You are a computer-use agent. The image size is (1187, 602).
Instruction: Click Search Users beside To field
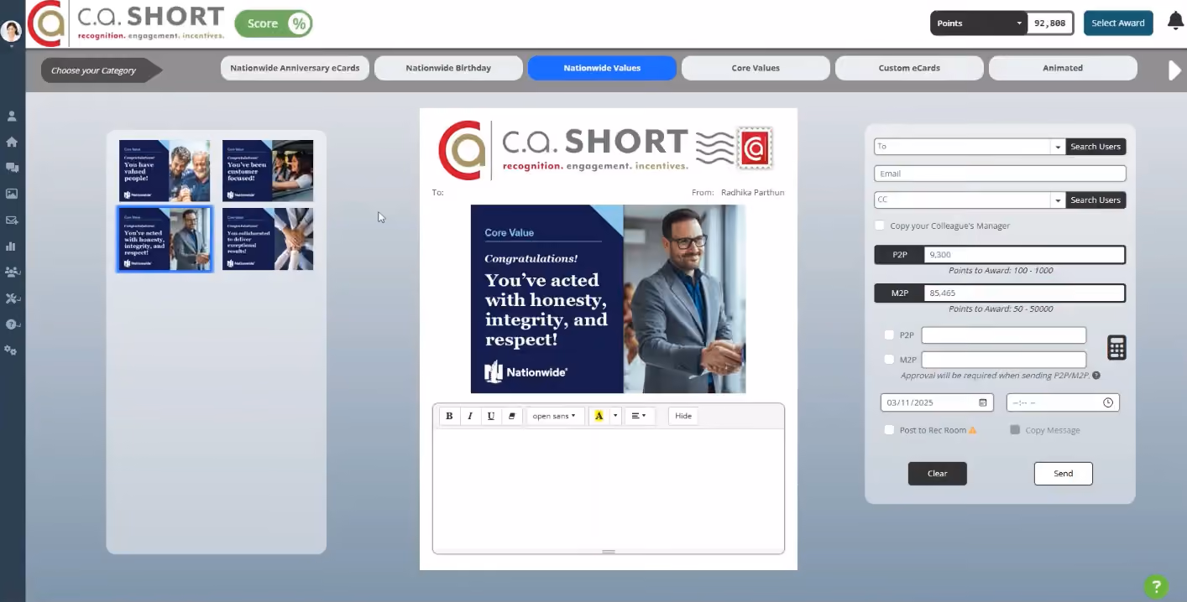[x=1095, y=147]
